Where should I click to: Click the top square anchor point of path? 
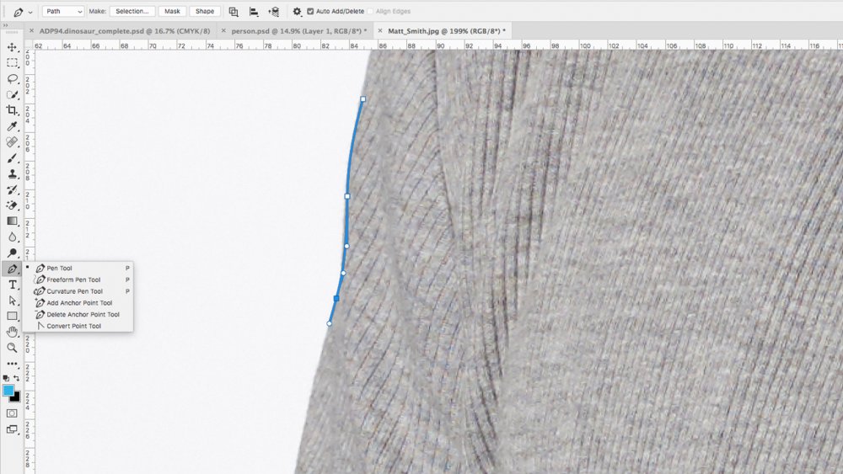click(x=363, y=99)
